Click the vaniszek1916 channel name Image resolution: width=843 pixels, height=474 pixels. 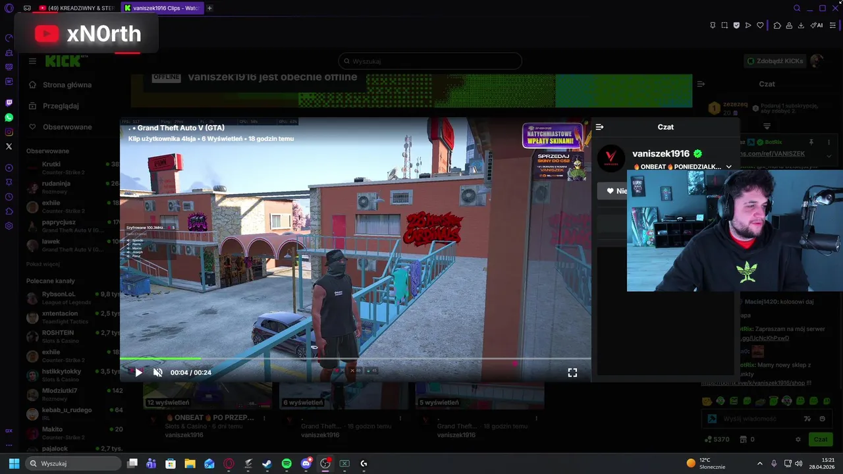click(x=661, y=153)
